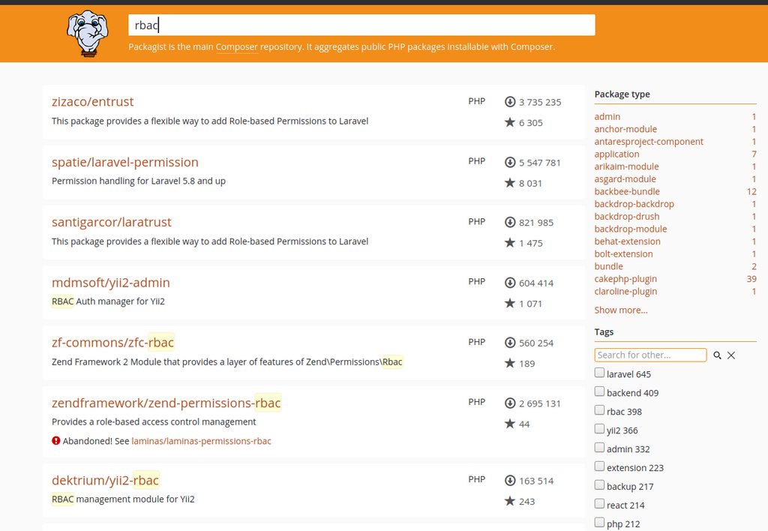Check the rbac tag filter
768x531 pixels.
coord(599,410)
